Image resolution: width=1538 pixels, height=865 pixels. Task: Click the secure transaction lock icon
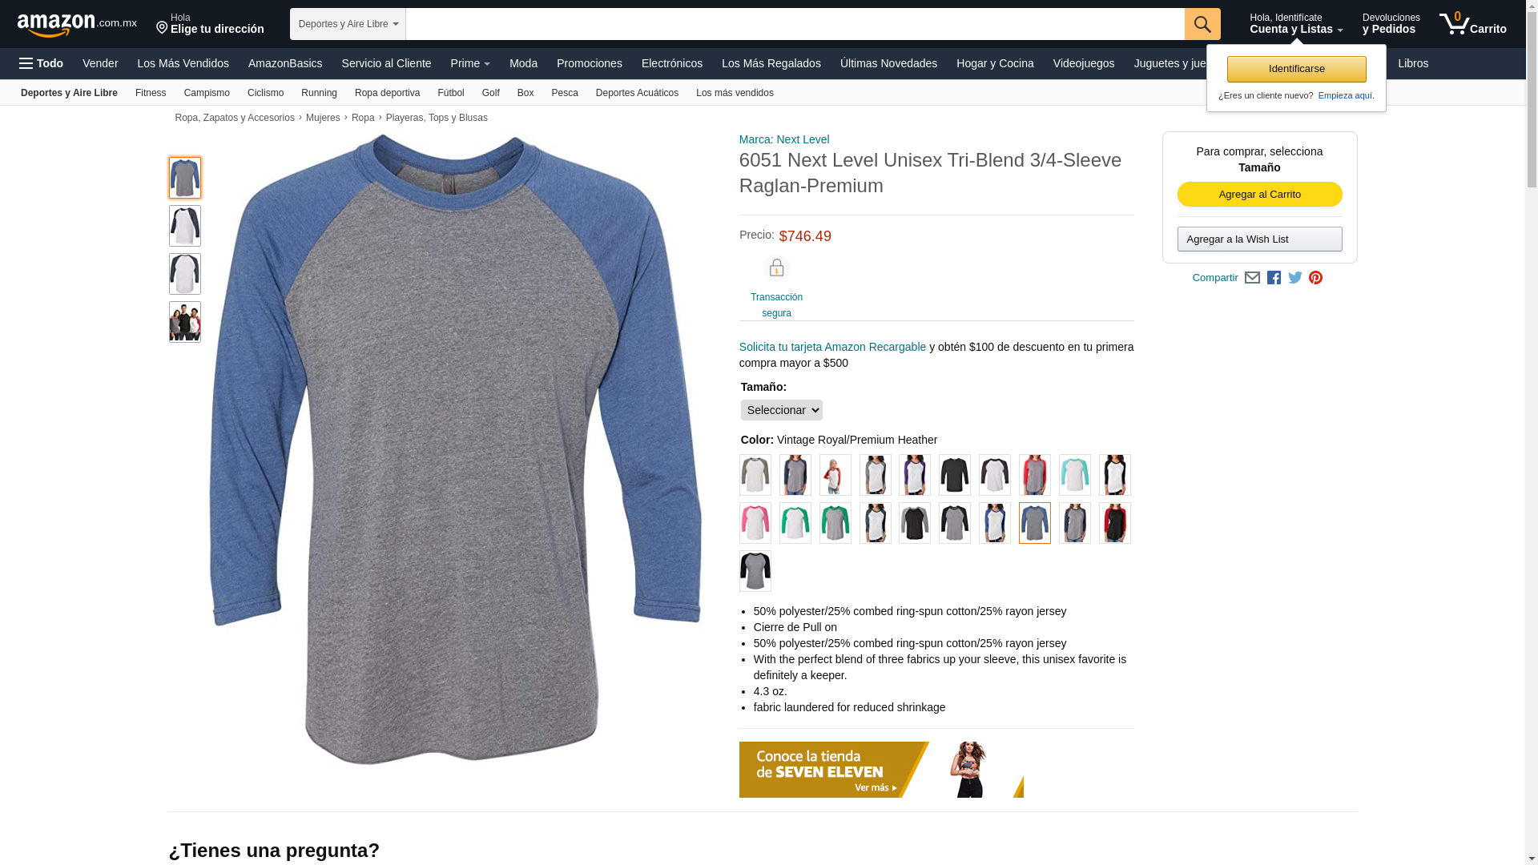click(x=776, y=268)
